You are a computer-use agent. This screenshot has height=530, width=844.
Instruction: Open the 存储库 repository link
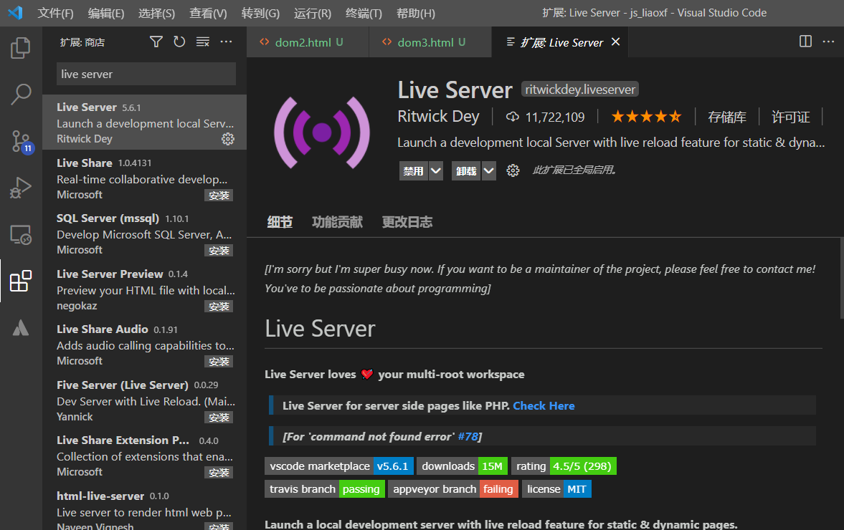[x=727, y=117]
